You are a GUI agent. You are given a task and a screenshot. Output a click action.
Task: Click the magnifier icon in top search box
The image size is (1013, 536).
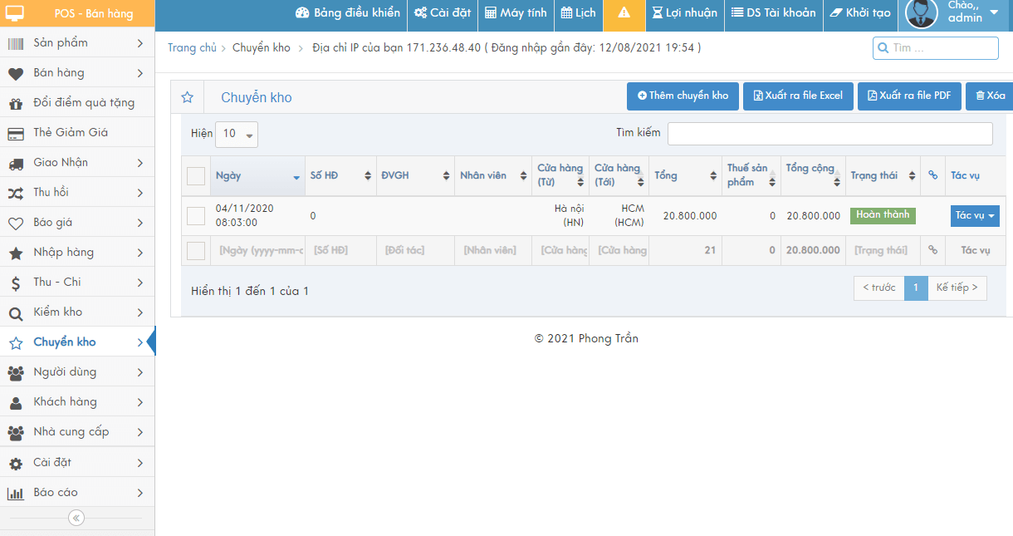point(883,48)
